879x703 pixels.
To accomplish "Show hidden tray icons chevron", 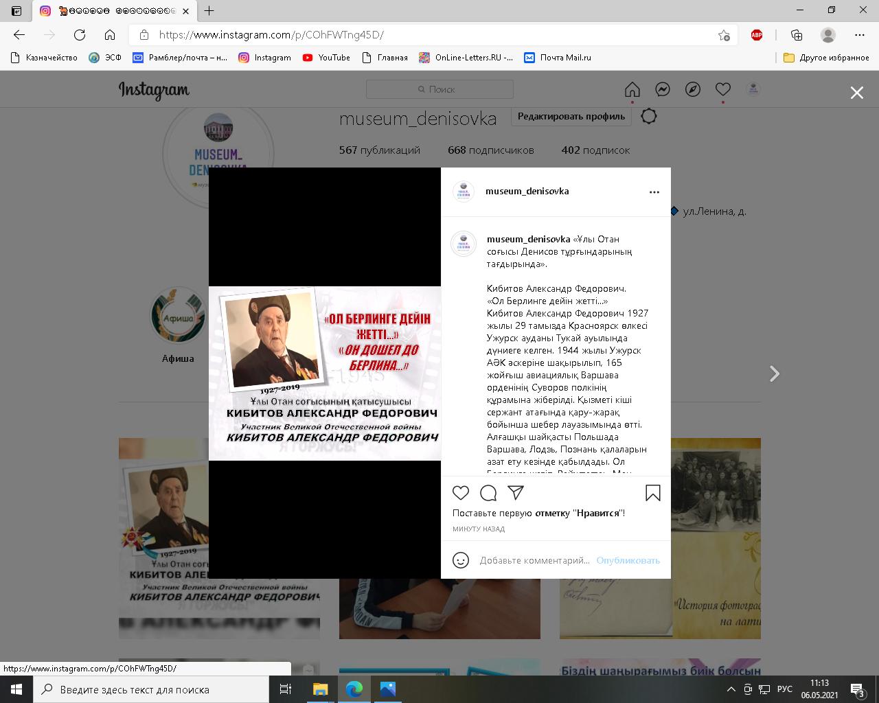I will click(730, 689).
